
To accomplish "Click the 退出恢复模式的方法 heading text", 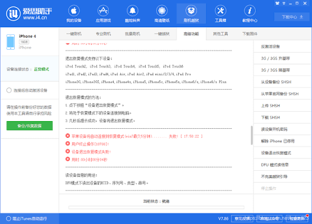I will pos(83,98).
